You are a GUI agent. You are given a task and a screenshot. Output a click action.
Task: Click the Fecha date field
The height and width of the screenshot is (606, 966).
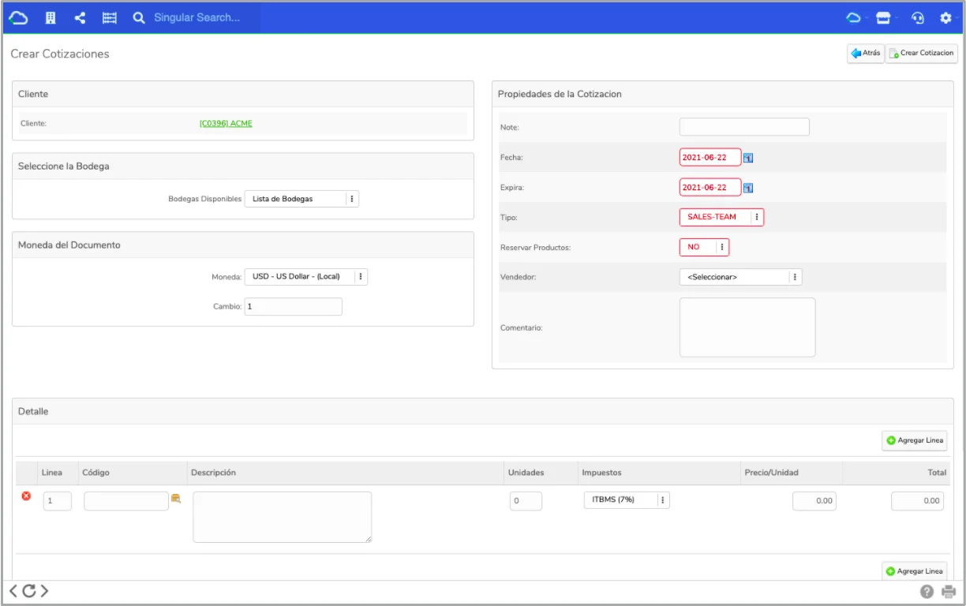pyautogui.click(x=710, y=157)
